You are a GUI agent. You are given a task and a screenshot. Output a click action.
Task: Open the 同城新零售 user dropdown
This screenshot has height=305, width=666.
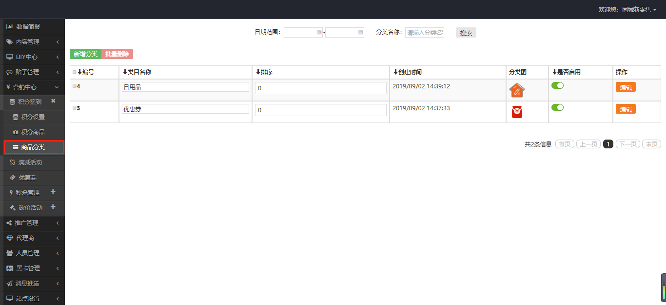pos(639,9)
